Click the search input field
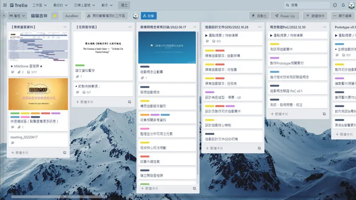Screen dimensions: 356x200 click(307, 5)
